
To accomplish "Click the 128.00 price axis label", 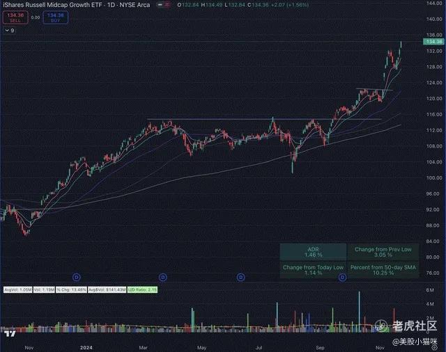I will tap(434, 67).
